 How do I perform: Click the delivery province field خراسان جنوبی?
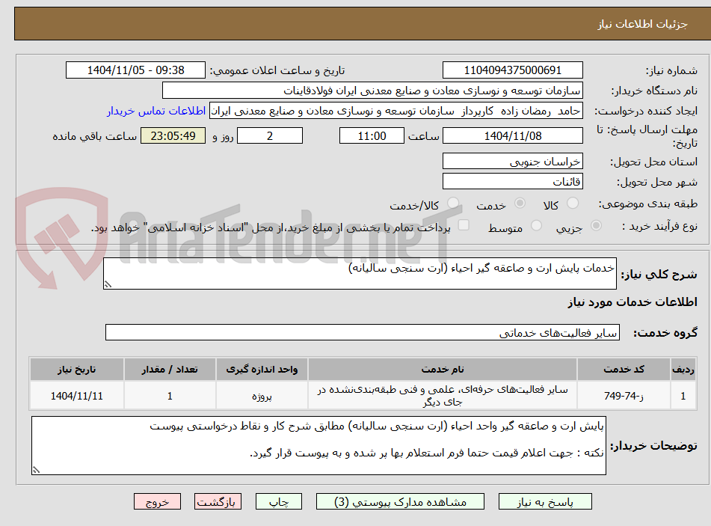click(x=512, y=162)
